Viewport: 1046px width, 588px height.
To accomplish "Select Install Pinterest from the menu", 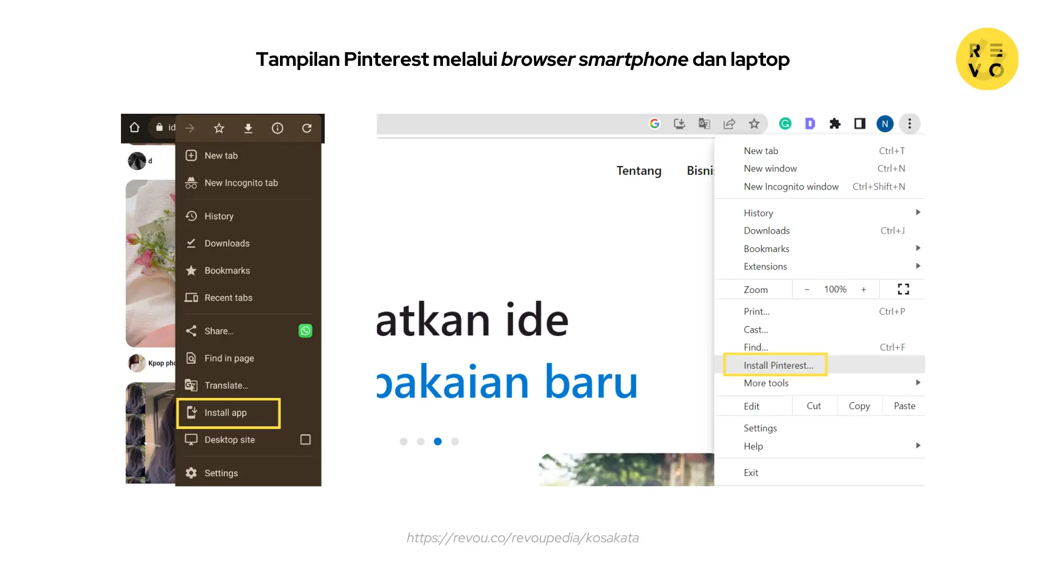I will point(778,365).
